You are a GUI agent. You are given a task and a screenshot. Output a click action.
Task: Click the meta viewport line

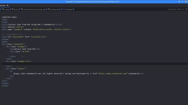(36, 29)
